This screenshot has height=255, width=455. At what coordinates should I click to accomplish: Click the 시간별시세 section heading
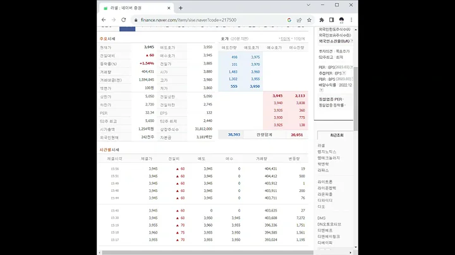click(109, 150)
